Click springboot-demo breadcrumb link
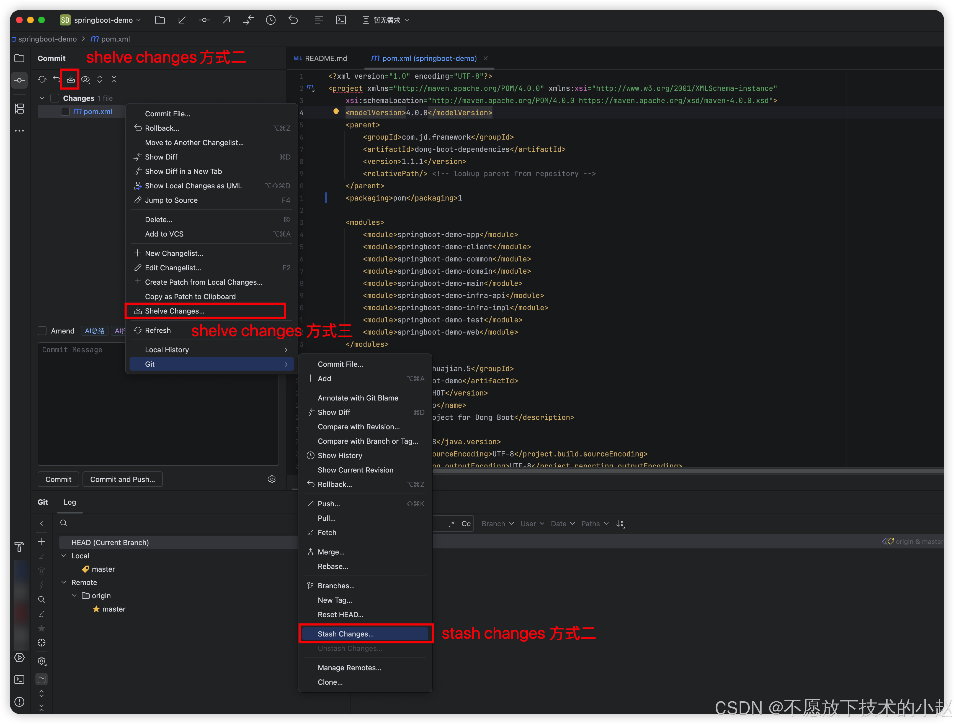Image resolution: width=954 pixels, height=724 pixels. coord(47,39)
